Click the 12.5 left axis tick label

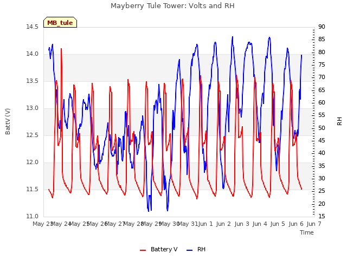pyautogui.click(x=33, y=135)
